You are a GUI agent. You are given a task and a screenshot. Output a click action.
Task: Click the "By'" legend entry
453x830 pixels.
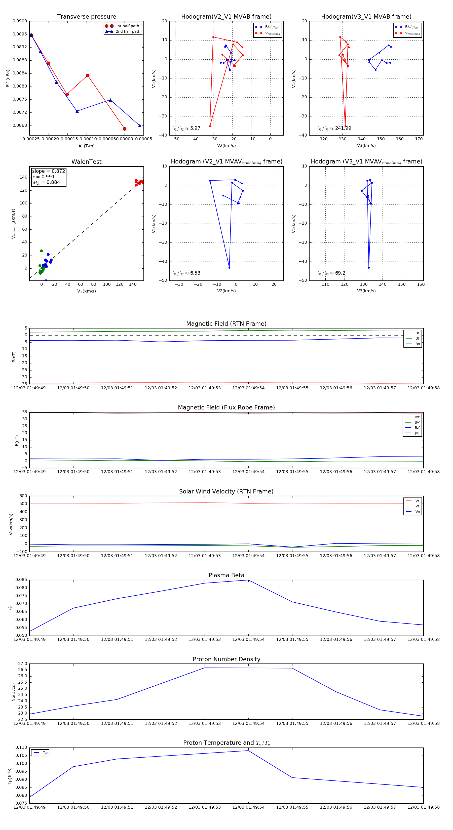click(413, 422)
